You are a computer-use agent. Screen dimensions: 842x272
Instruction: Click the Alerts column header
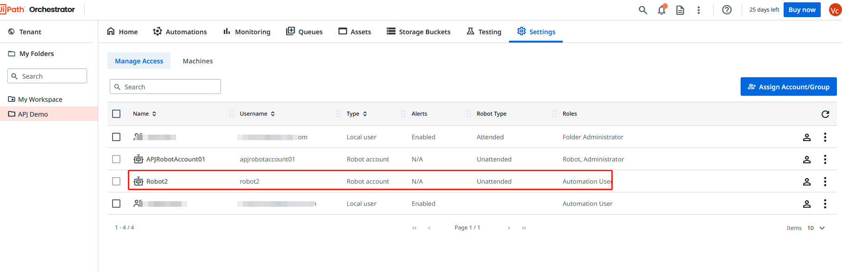click(419, 114)
